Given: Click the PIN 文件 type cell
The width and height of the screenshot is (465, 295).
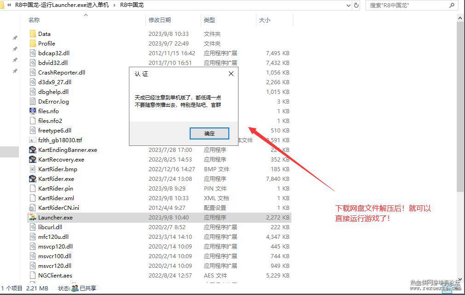Looking at the screenshot, I should click(x=215, y=189).
